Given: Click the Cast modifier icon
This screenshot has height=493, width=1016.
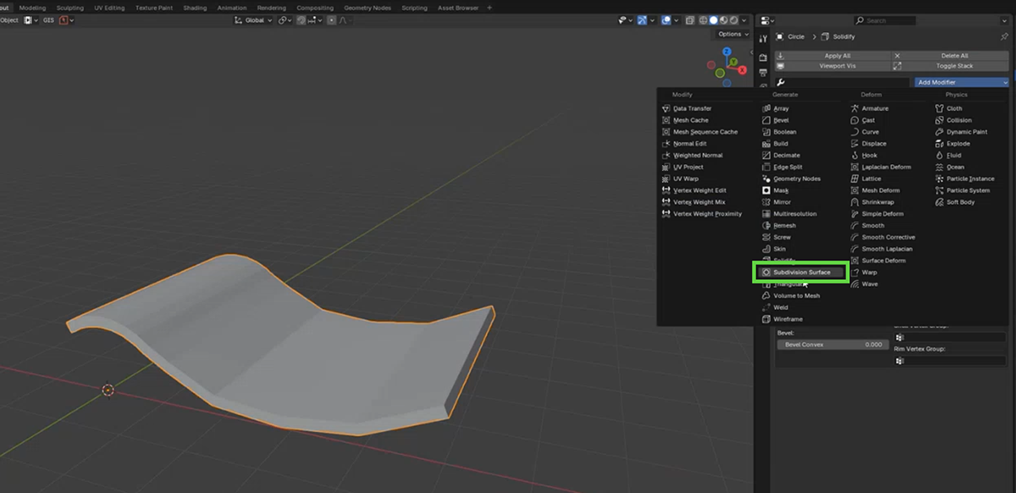Looking at the screenshot, I should [855, 120].
